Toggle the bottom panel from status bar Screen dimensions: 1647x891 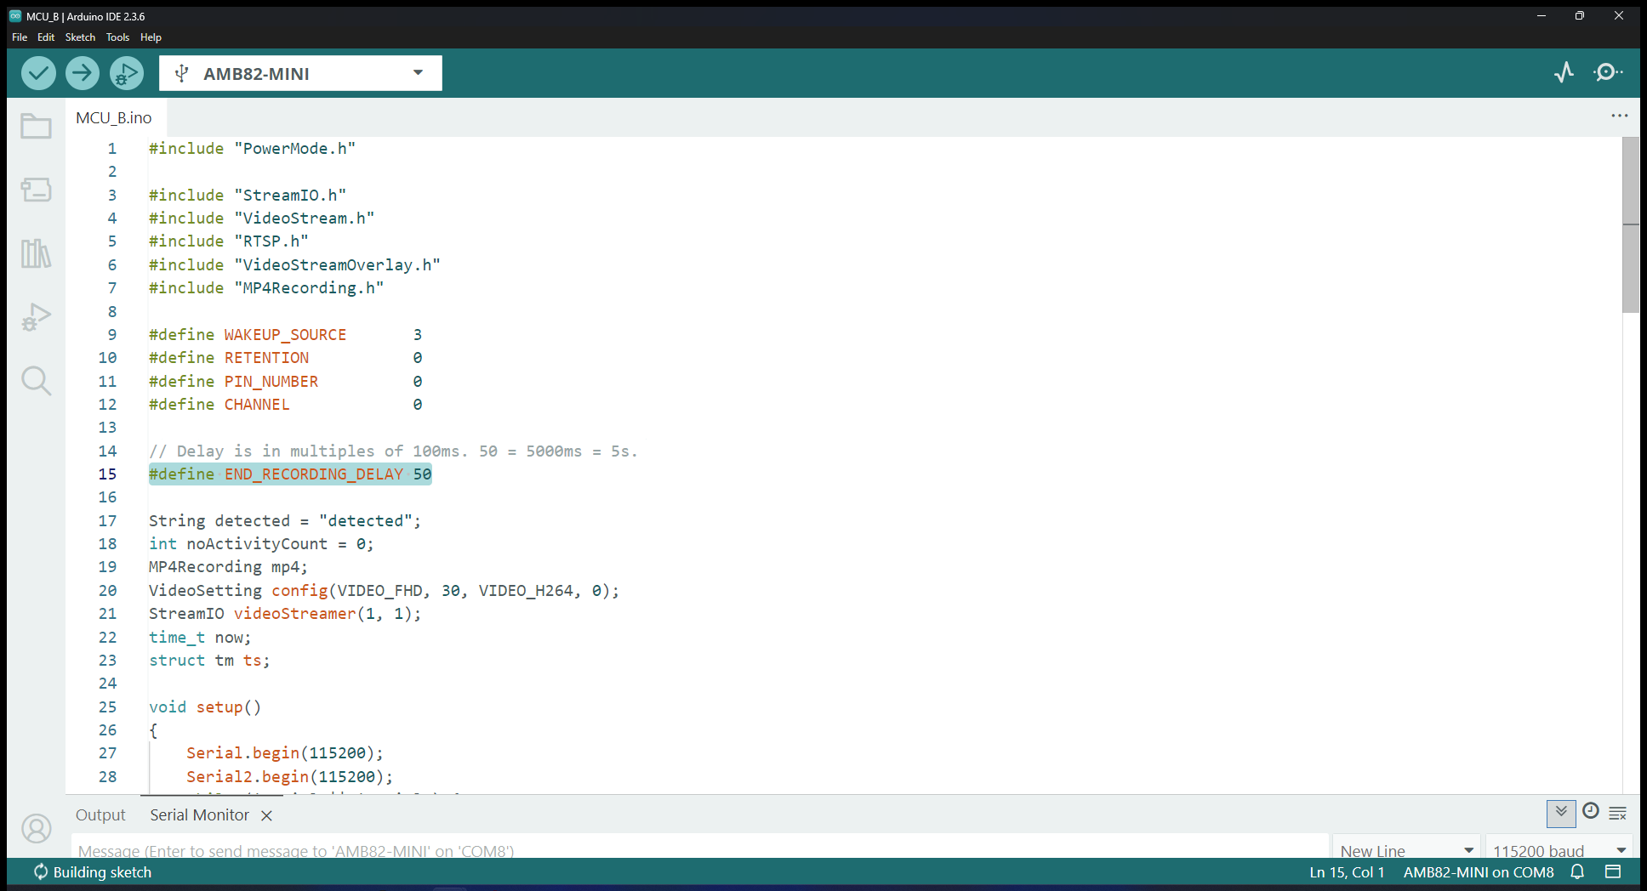(x=1612, y=871)
